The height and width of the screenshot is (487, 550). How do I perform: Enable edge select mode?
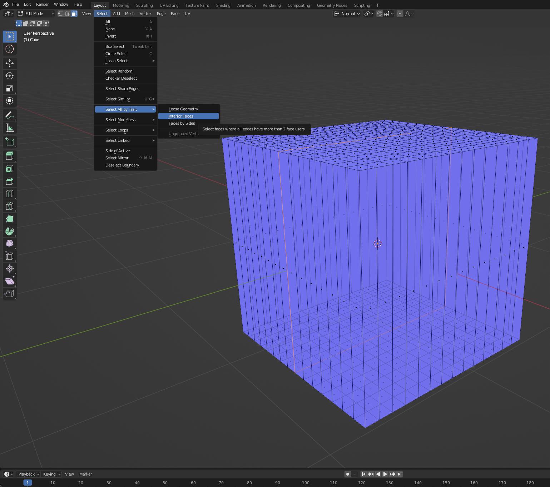(x=67, y=14)
